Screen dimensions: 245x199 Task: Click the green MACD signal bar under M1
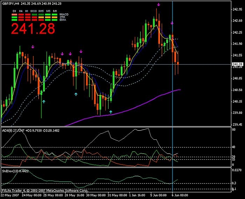(55, 15)
